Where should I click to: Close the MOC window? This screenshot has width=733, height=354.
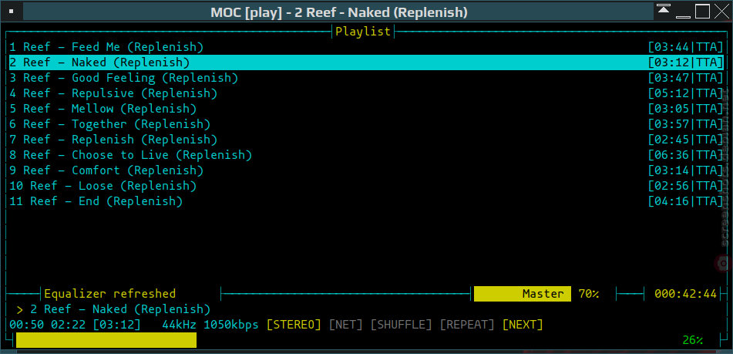pyautogui.click(x=721, y=12)
